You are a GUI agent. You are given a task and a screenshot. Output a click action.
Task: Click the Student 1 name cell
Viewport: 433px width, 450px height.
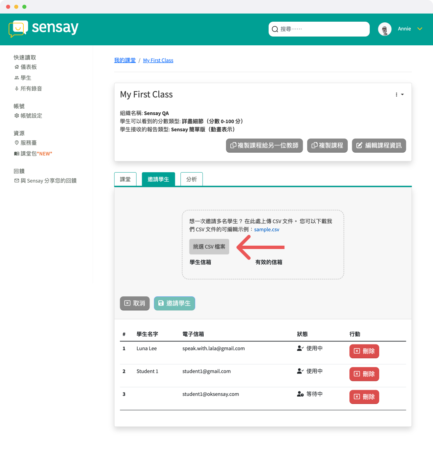(x=147, y=371)
